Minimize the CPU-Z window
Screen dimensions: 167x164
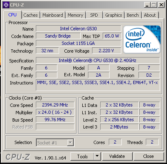[147, 5]
